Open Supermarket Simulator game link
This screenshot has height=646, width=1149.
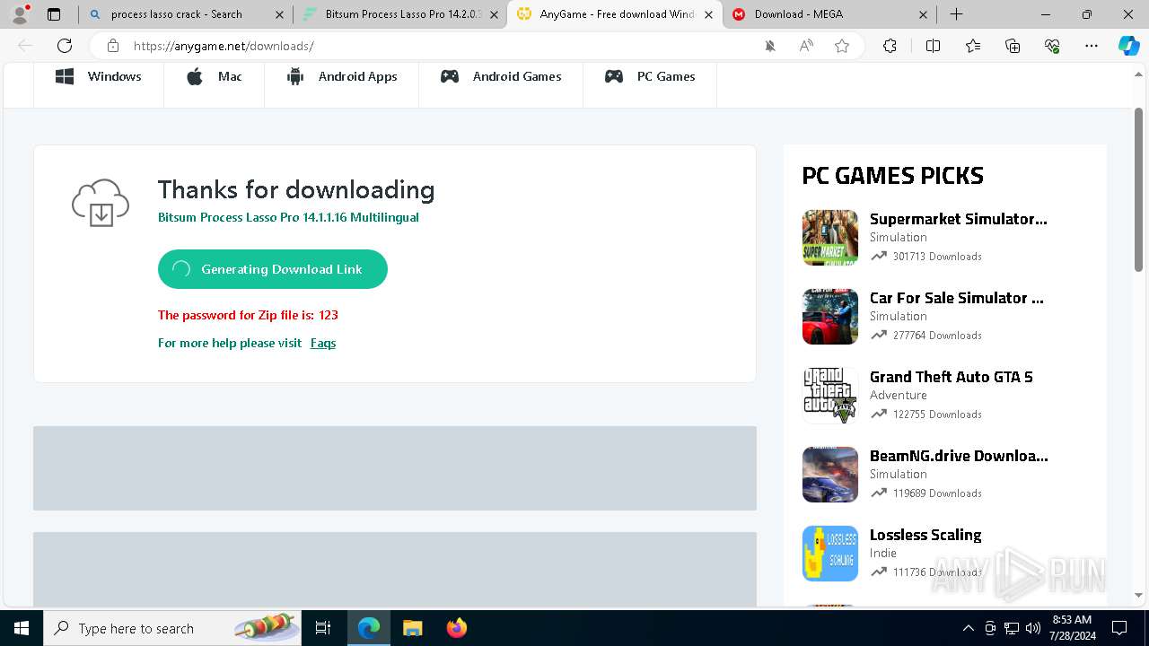coord(959,219)
